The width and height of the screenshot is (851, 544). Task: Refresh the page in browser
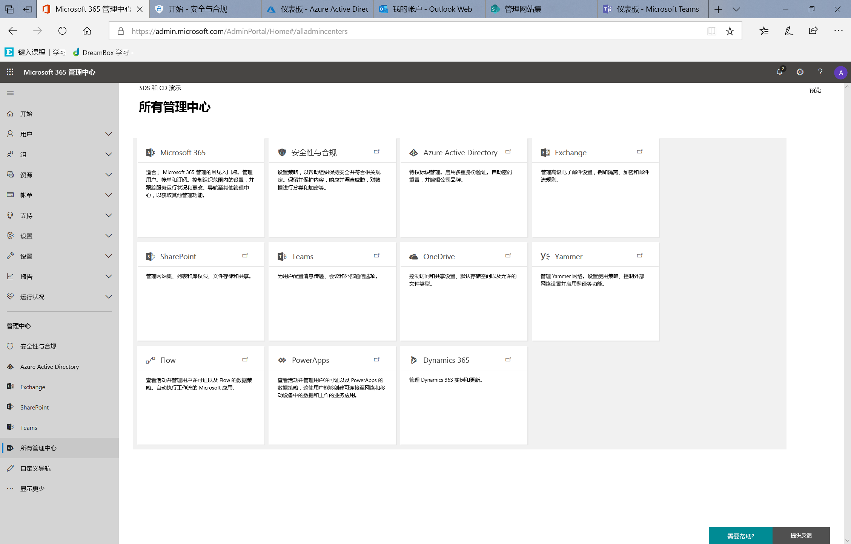(62, 31)
